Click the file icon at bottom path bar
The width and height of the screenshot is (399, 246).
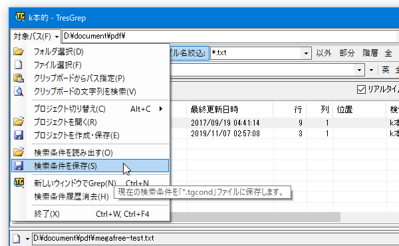tap(16, 239)
